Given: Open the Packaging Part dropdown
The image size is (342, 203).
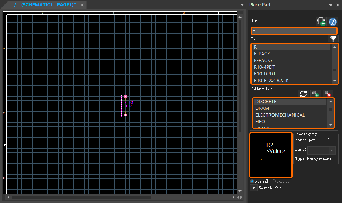Looking at the screenshot, I should (332, 150).
